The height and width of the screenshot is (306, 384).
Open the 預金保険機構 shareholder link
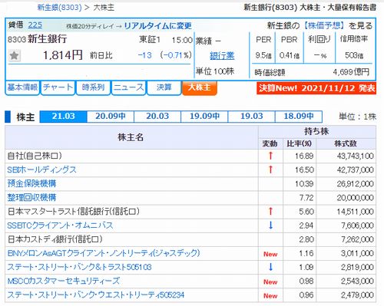tap(31, 183)
